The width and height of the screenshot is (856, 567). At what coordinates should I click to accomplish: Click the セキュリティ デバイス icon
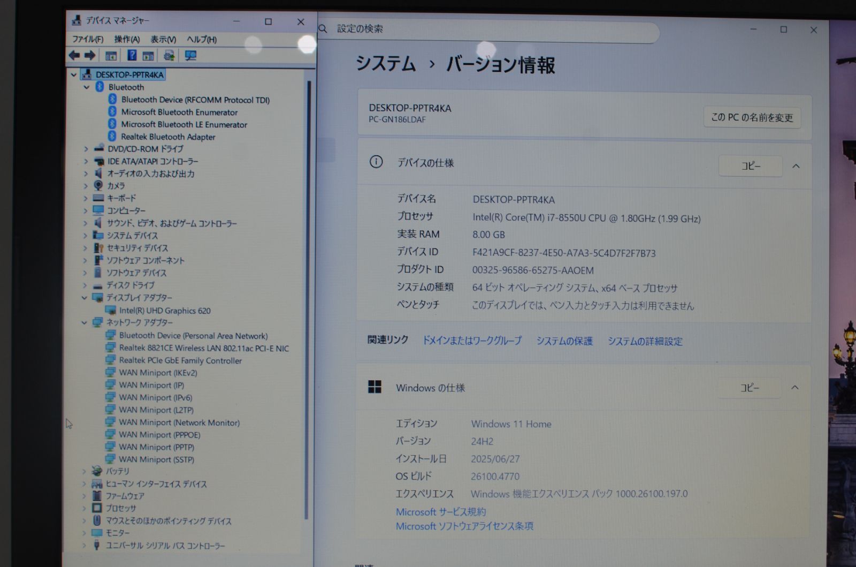98,248
